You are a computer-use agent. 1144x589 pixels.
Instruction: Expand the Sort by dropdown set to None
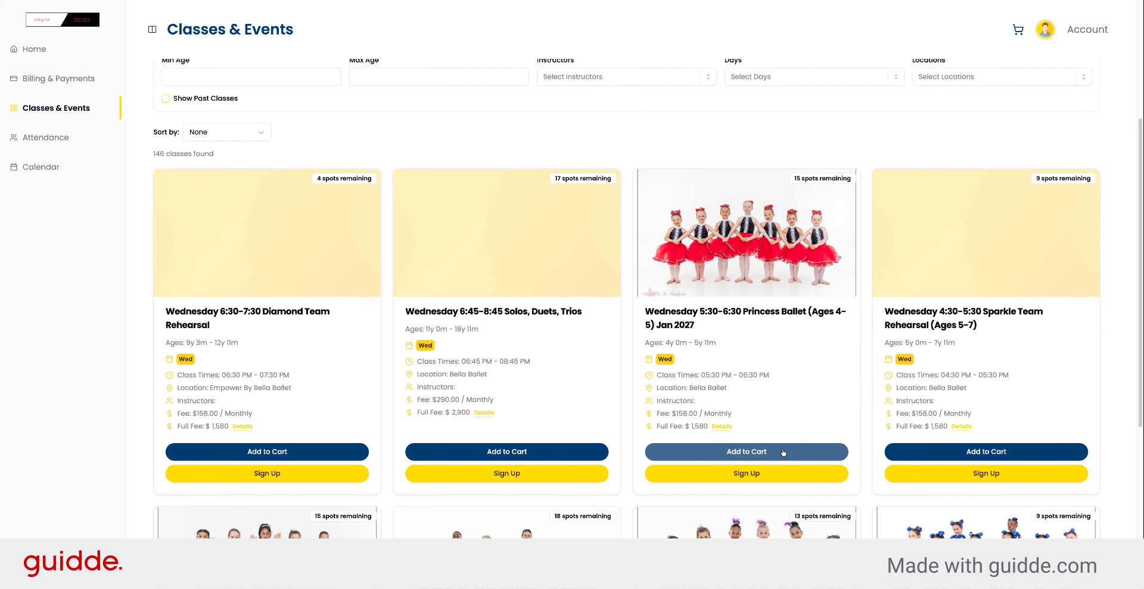[227, 132]
